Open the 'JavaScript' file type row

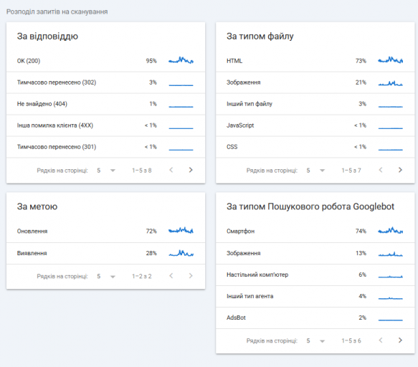pyautogui.click(x=315, y=125)
